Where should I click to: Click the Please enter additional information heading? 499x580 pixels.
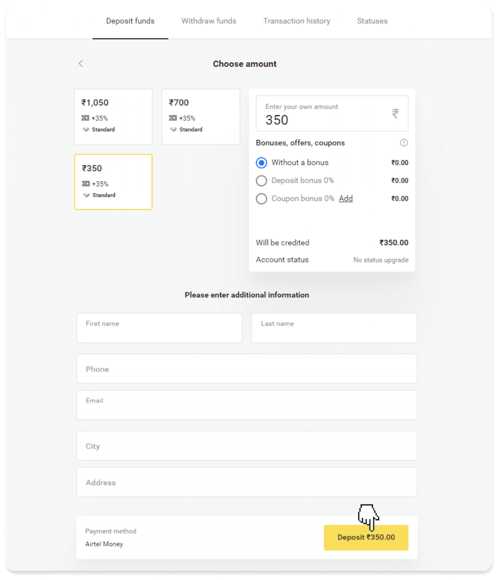(247, 295)
